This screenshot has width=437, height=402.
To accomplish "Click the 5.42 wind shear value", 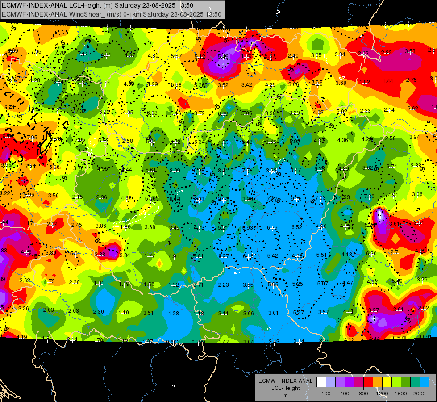I will 273,255.
